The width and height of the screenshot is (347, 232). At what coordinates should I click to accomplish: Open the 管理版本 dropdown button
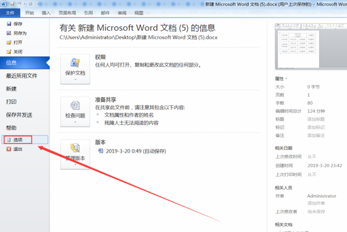click(x=75, y=154)
